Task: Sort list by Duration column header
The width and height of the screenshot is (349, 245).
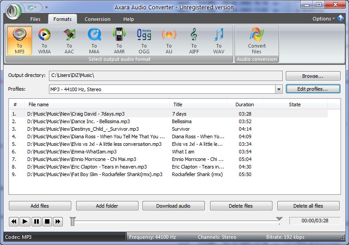Action: click(x=245, y=104)
